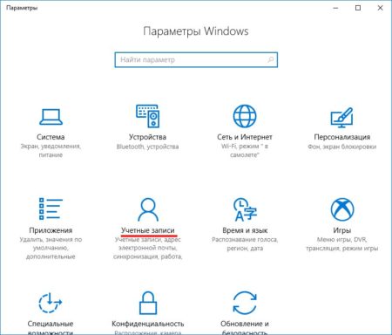Click the Сеть и Интернет title
Viewport: 392px width, 335px height.
[245, 137]
